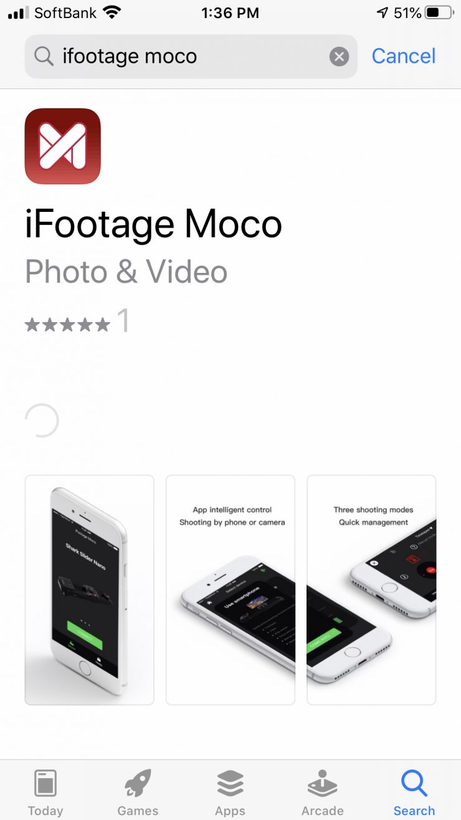
Task: Cancel the search
Action: coord(404,56)
